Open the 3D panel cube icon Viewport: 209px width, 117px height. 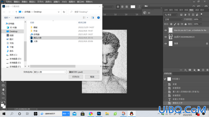[x=145, y=13]
